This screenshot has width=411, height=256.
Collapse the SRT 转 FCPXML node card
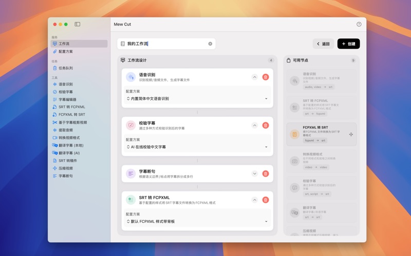pos(254,200)
